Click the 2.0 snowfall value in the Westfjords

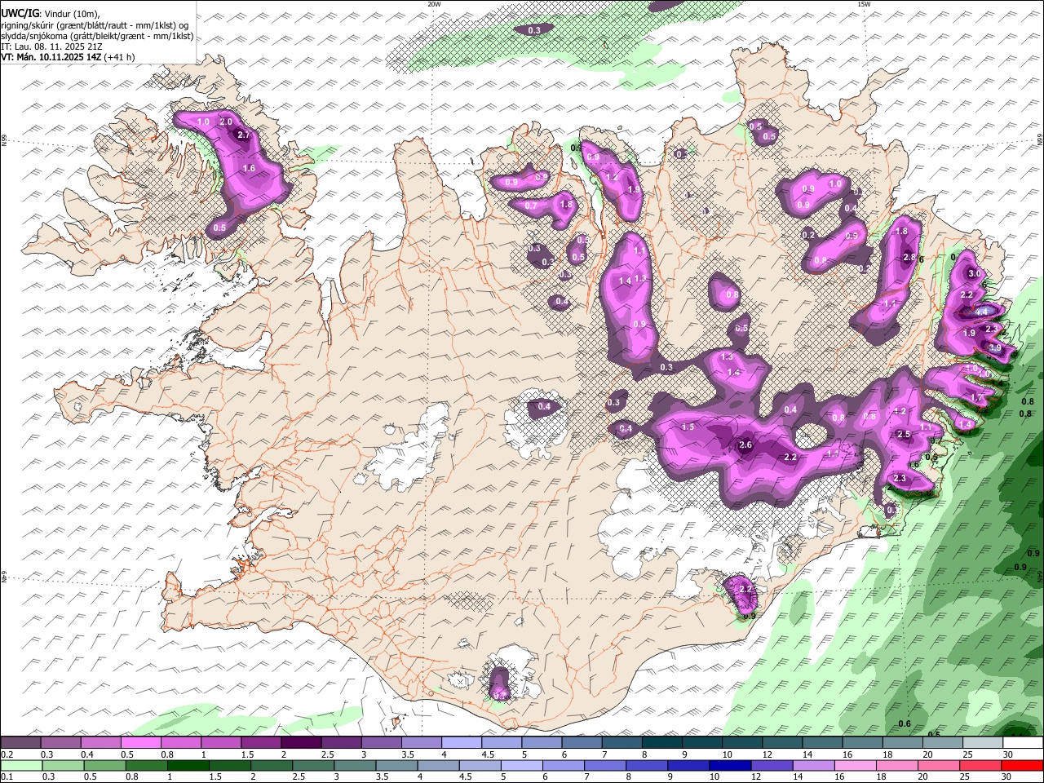227,122
